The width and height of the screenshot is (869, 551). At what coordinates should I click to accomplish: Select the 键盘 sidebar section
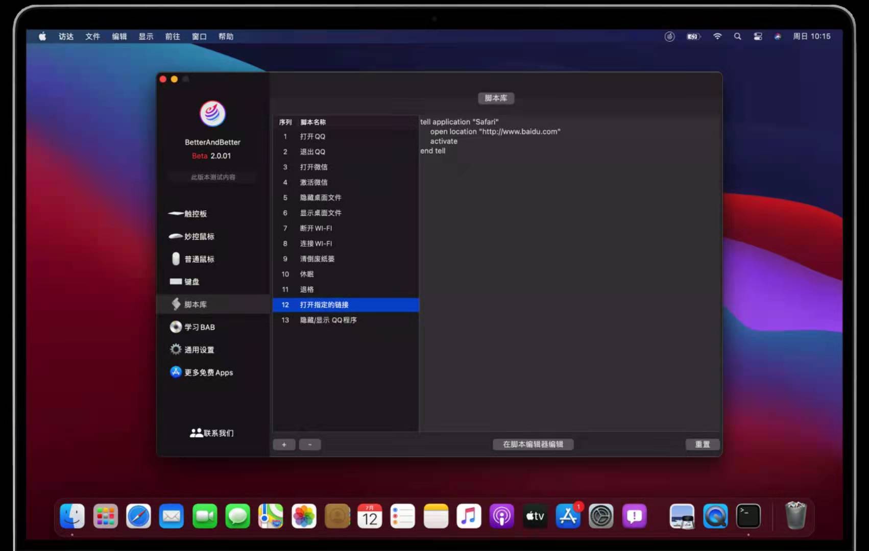pyautogui.click(x=191, y=282)
